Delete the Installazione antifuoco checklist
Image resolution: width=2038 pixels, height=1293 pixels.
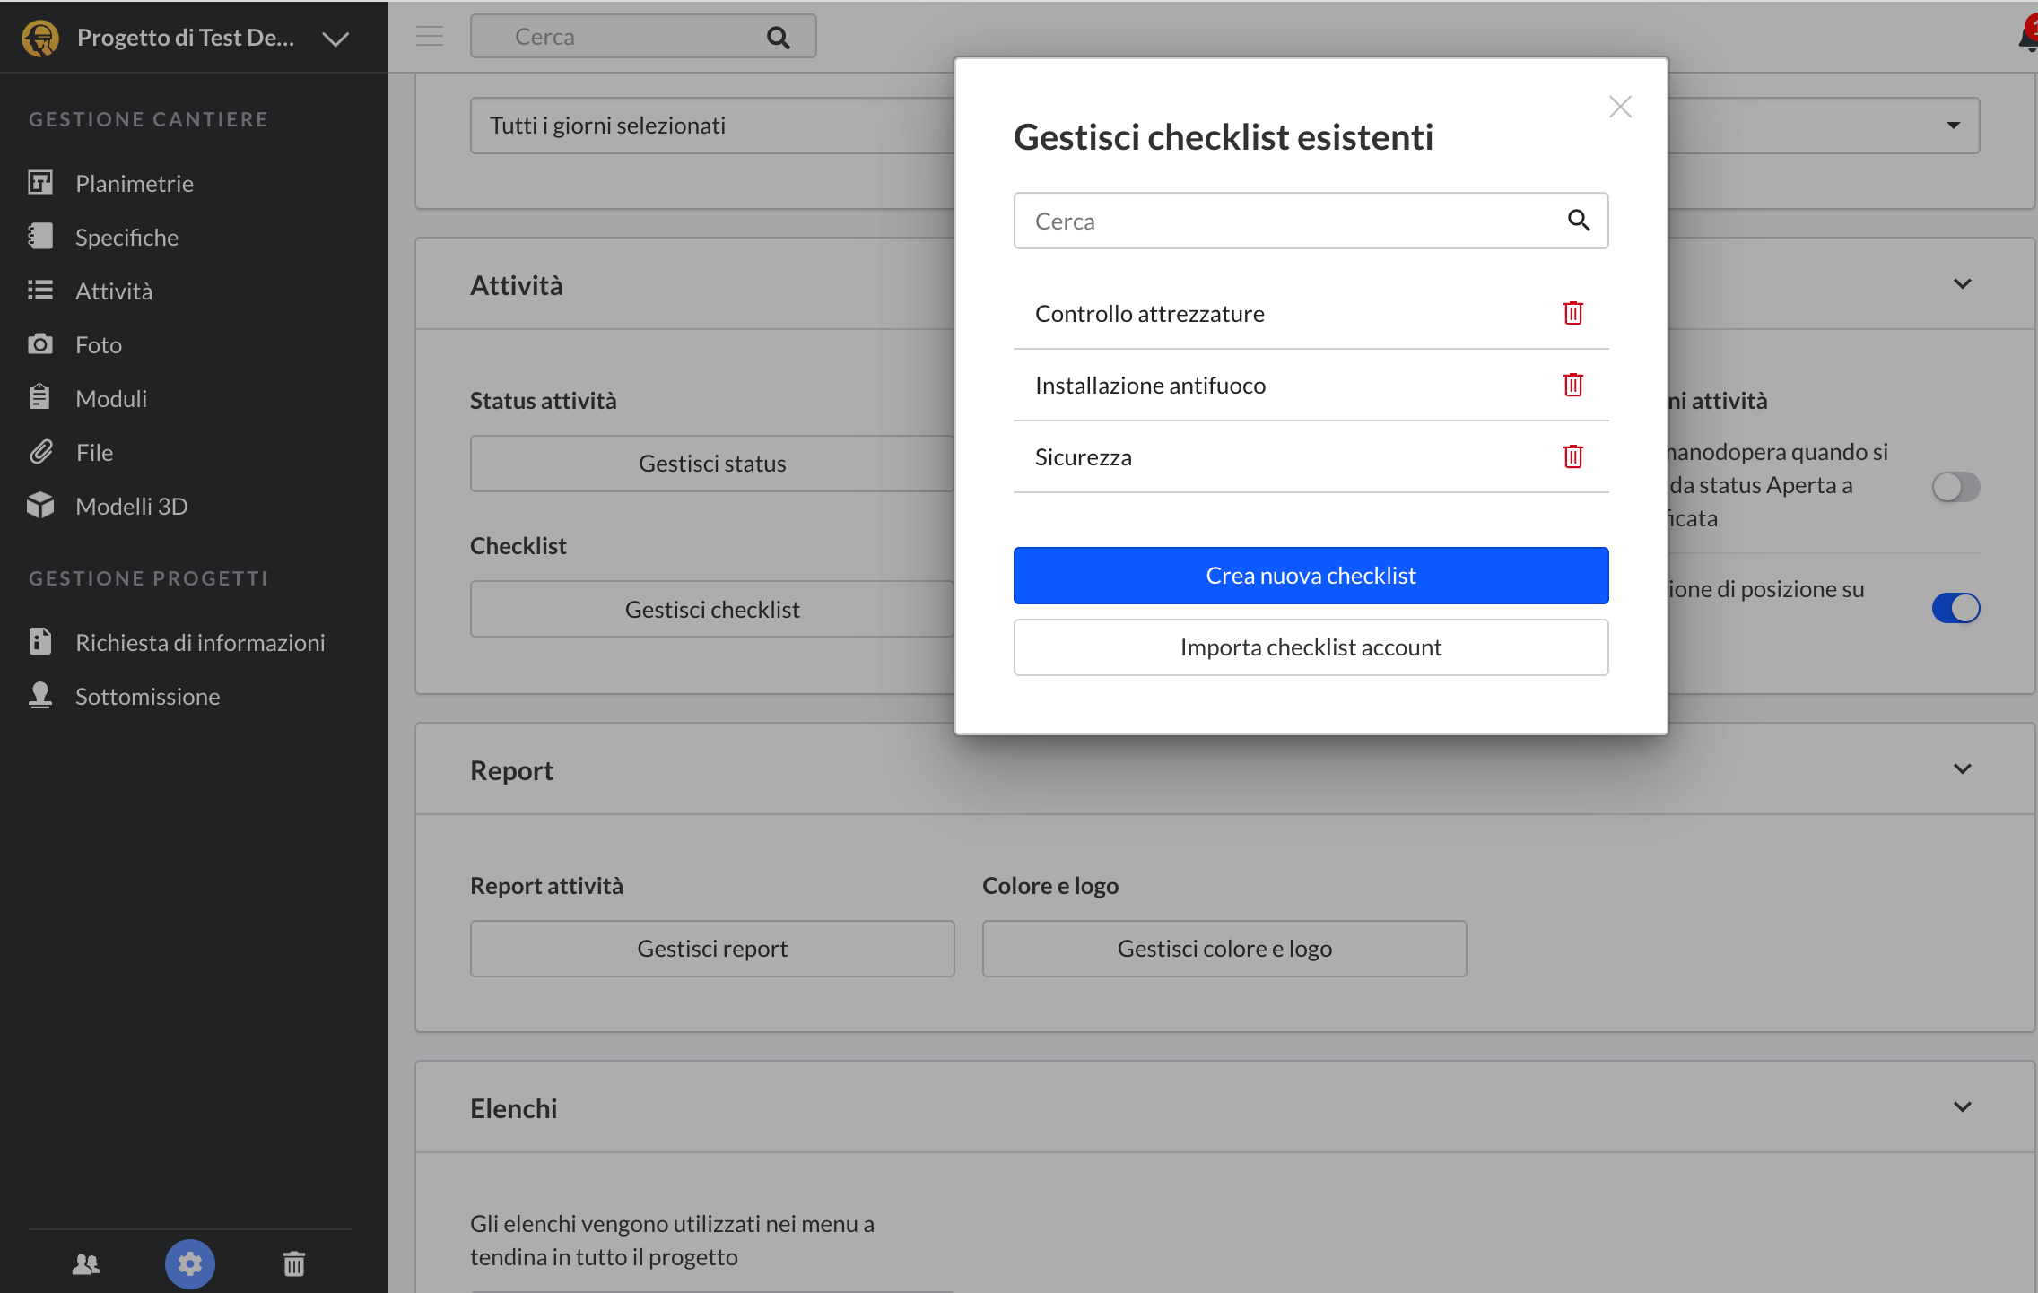(1572, 385)
